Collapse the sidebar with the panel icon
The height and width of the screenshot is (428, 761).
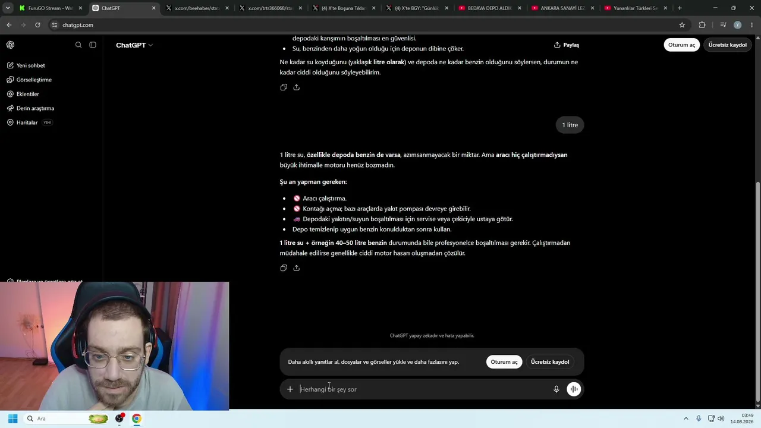click(93, 45)
